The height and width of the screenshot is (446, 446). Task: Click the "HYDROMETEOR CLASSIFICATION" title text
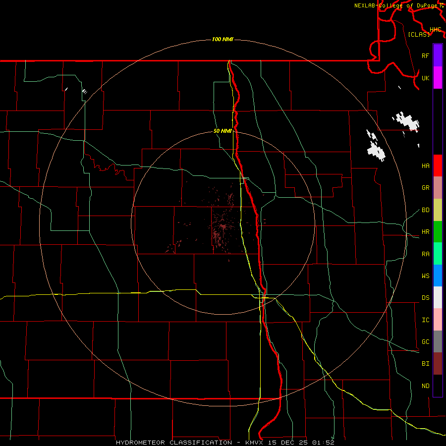pos(174,443)
